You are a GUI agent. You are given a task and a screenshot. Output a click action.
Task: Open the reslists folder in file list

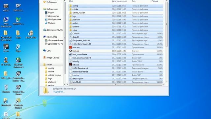point(116,23)
